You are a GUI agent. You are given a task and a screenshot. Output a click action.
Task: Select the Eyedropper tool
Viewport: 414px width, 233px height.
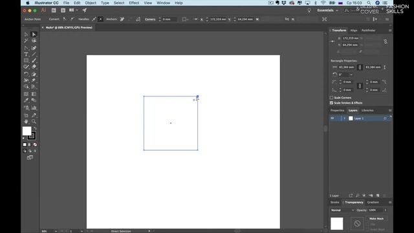click(26, 100)
